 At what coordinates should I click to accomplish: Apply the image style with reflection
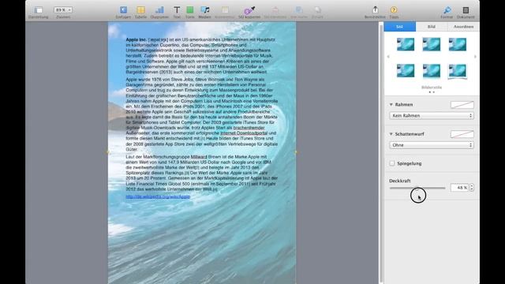pyautogui.click(x=432, y=71)
